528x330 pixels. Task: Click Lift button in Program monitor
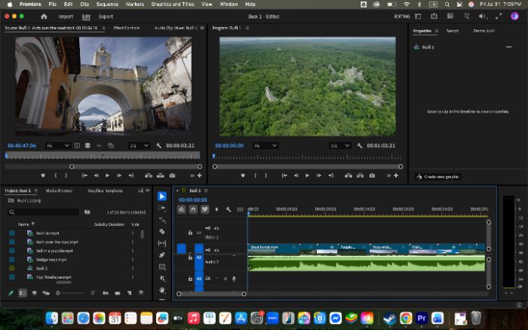[x=348, y=176]
